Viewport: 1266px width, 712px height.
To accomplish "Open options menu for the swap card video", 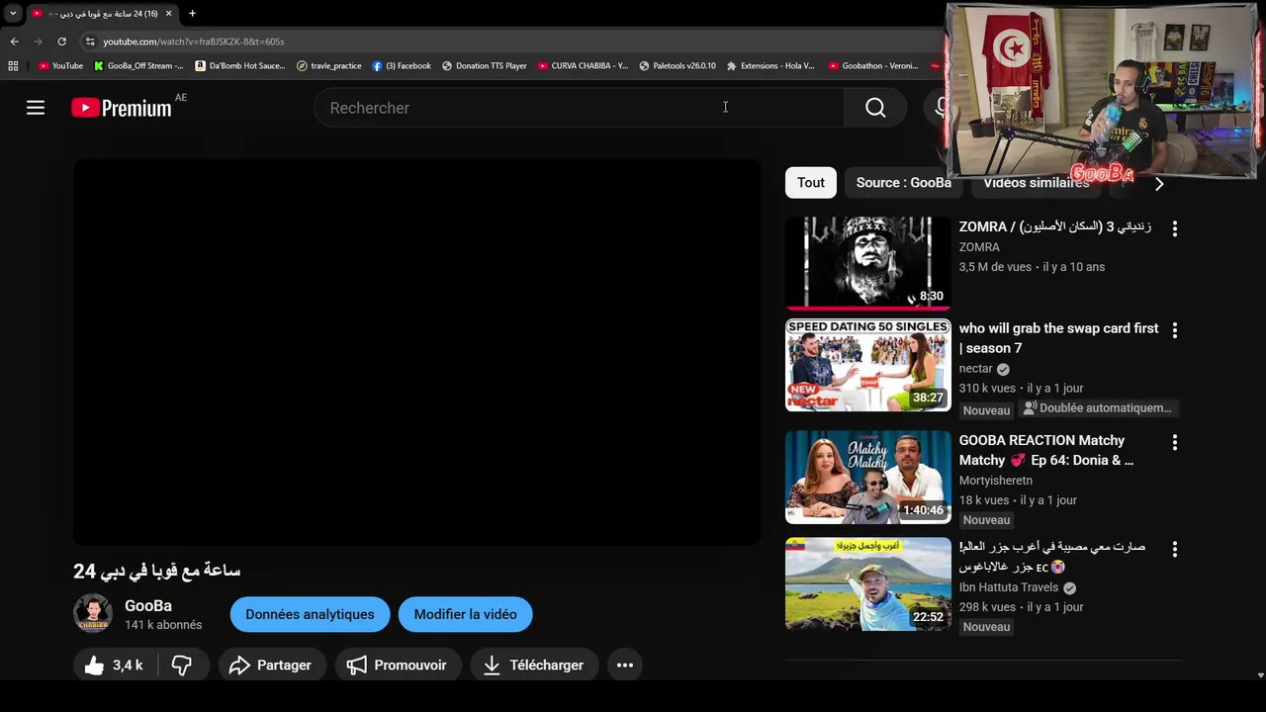I will pyautogui.click(x=1174, y=330).
